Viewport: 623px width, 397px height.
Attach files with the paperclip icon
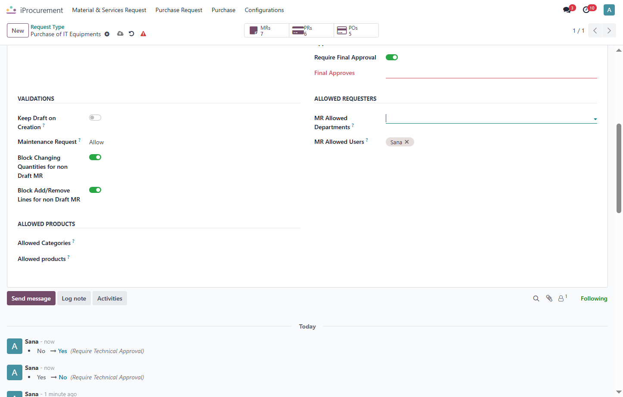(549, 298)
